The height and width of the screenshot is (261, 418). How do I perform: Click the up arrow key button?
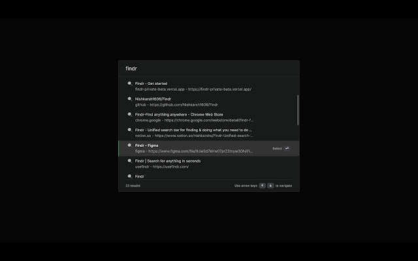pyautogui.click(x=262, y=185)
